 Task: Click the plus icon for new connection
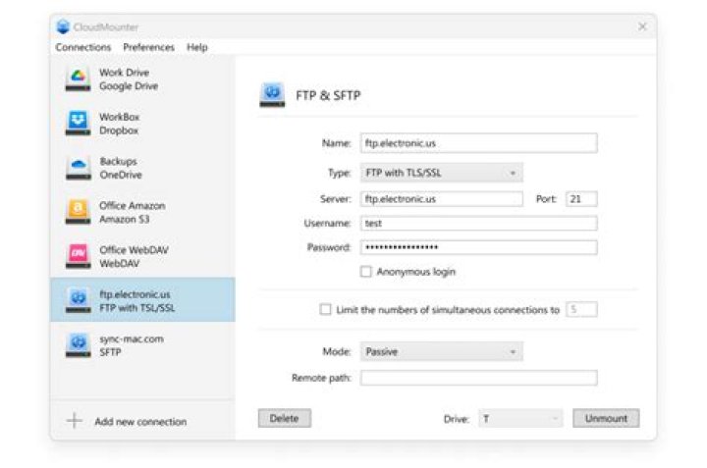[75, 421]
